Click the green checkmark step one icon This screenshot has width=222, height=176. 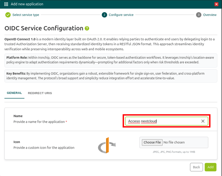point(8,15)
